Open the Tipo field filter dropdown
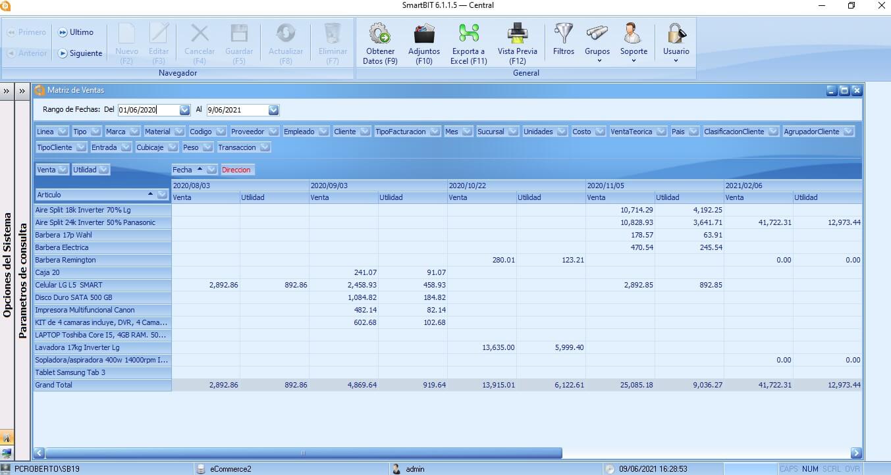The width and height of the screenshot is (891, 475). tap(95, 132)
